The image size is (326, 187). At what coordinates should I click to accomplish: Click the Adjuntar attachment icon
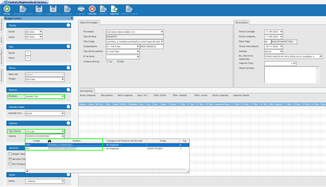103,9
